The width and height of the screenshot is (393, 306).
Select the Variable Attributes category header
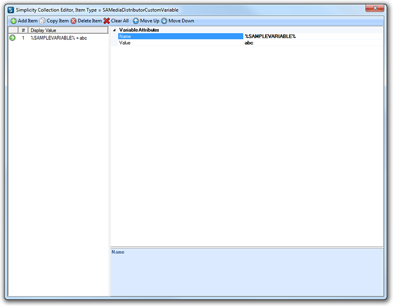point(139,30)
